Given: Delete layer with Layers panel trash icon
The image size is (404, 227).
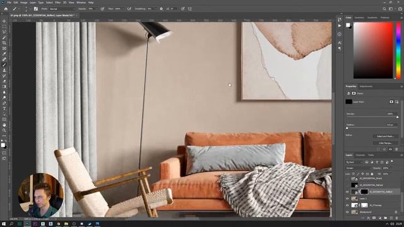Looking at the screenshot, I should [x=396, y=218].
